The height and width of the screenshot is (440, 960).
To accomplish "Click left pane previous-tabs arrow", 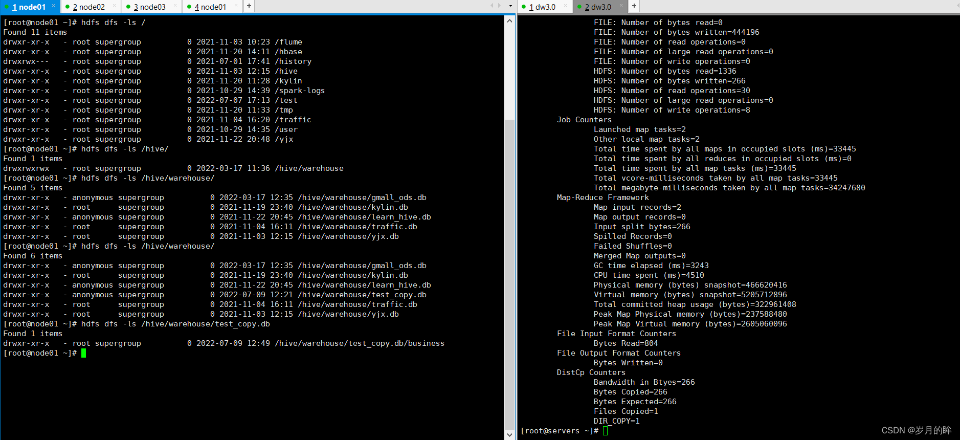I will pyautogui.click(x=492, y=6).
